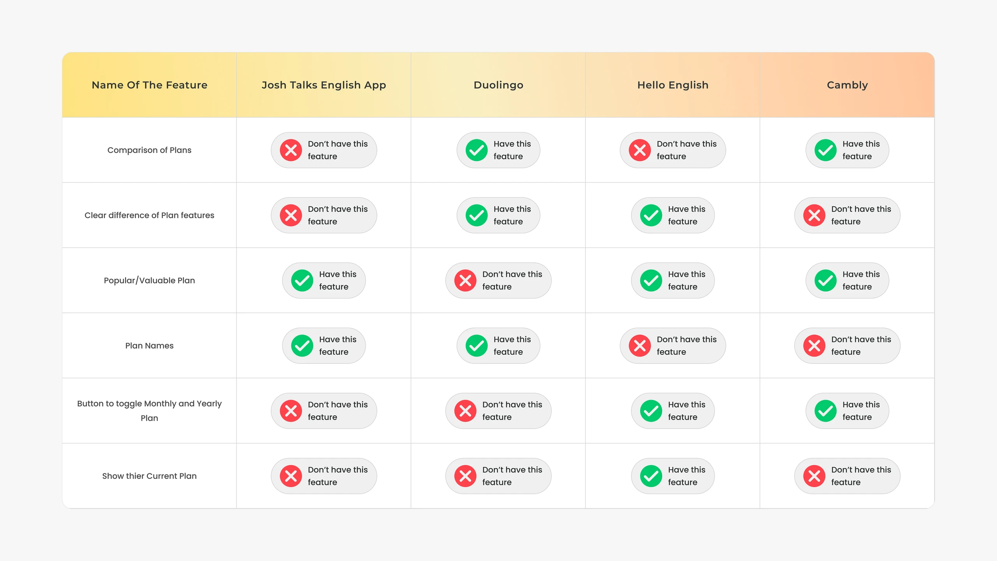This screenshot has height=561, width=997.
Task: Click the green check icon for Duolingo Clear difference row
Action: coord(477,215)
